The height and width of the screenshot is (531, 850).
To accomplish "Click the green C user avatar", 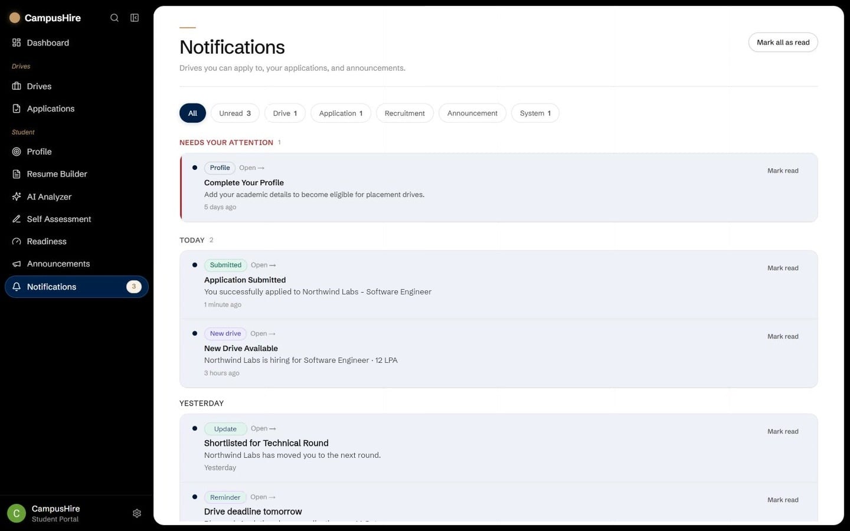I will pos(17,513).
